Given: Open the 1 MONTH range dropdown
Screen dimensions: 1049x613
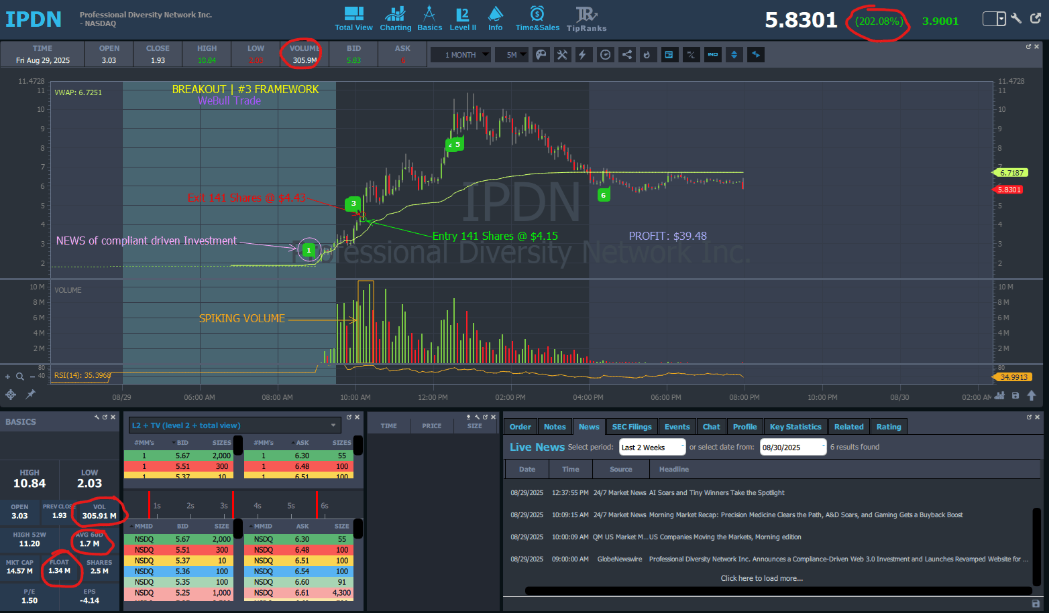Looking at the screenshot, I should tap(461, 55).
